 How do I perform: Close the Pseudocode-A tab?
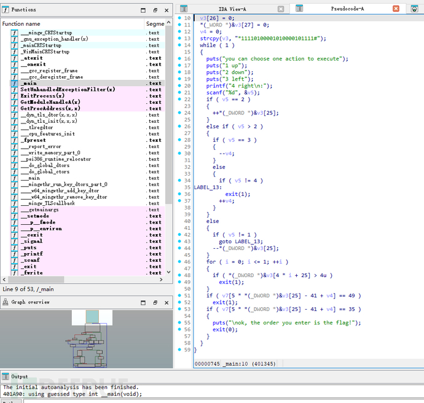coord(395,9)
